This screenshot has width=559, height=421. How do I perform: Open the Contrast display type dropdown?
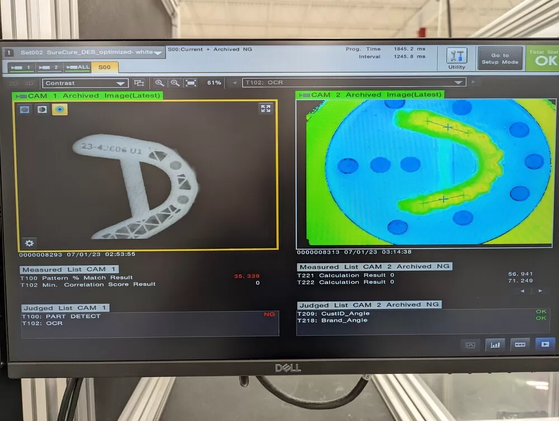click(85, 83)
